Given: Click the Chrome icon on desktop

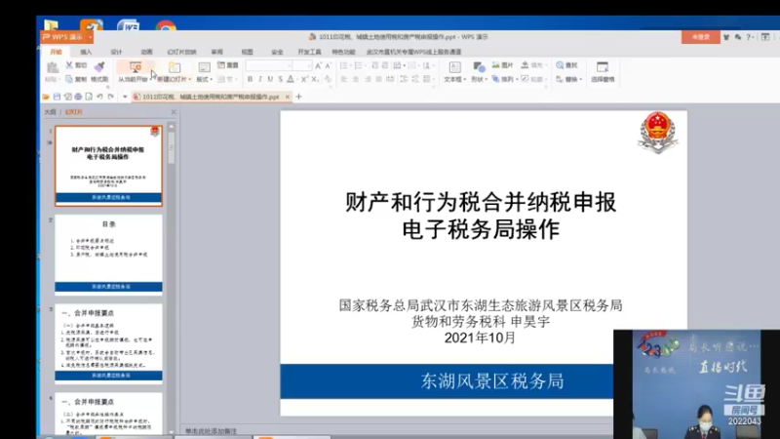Looking at the screenshot, I should tap(166, 26).
